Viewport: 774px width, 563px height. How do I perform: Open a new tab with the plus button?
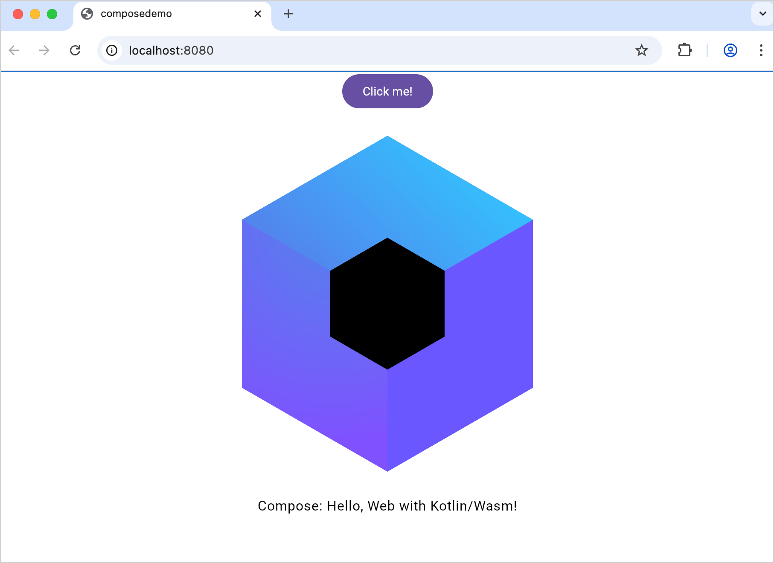coord(288,14)
